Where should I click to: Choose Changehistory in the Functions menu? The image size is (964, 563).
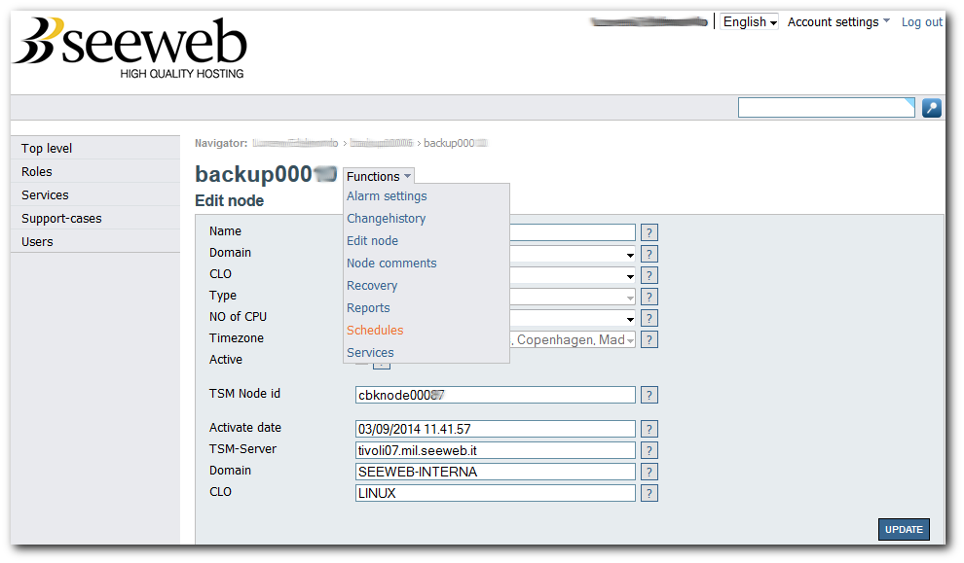coord(387,219)
